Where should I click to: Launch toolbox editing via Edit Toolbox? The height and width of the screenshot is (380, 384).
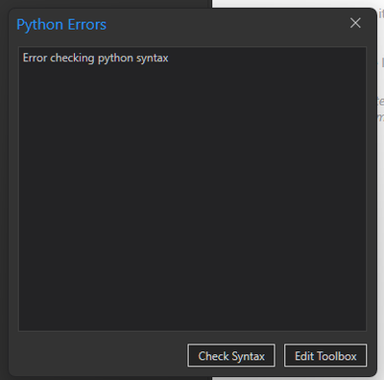(325, 355)
